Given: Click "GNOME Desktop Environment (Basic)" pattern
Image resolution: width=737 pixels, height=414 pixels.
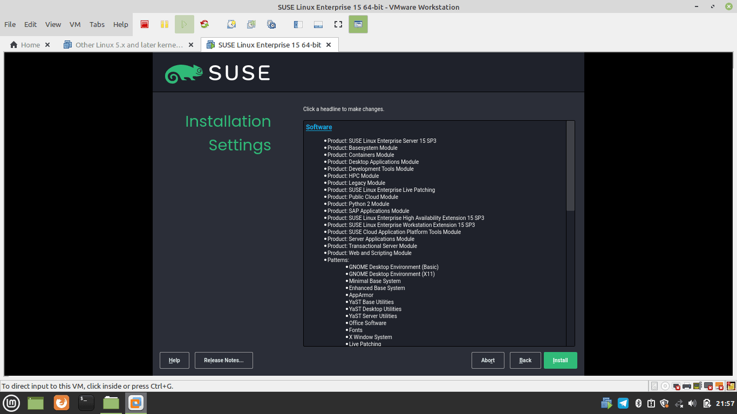Looking at the screenshot, I should (x=393, y=267).
